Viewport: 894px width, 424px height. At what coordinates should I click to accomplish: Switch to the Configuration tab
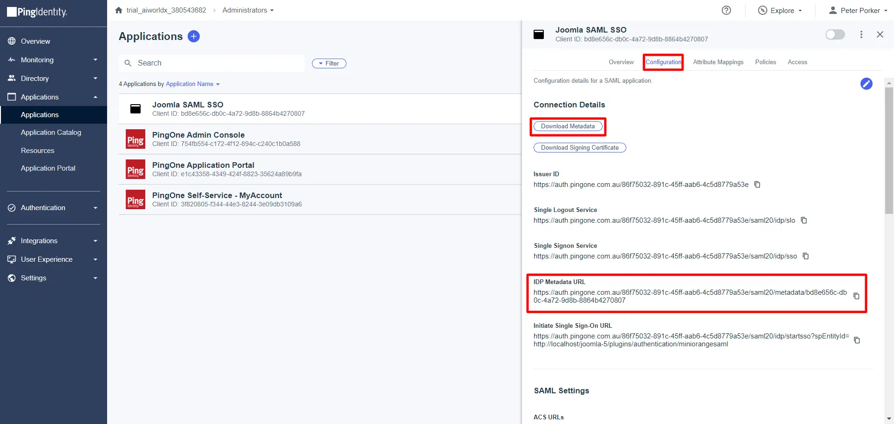pyautogui.click(x=663, y=62)
